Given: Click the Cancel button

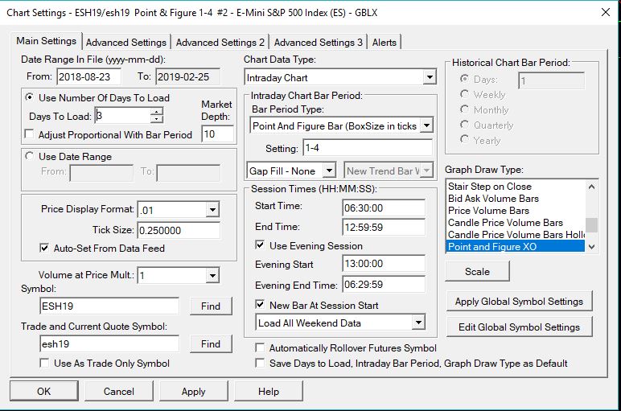Looking at the screenshot, I should point(119,391).
